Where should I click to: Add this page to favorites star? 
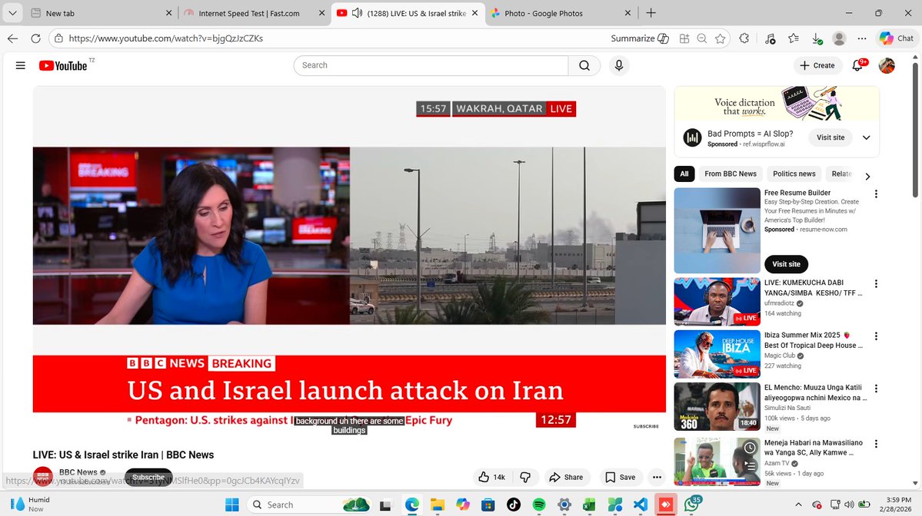tap(721, 38)
